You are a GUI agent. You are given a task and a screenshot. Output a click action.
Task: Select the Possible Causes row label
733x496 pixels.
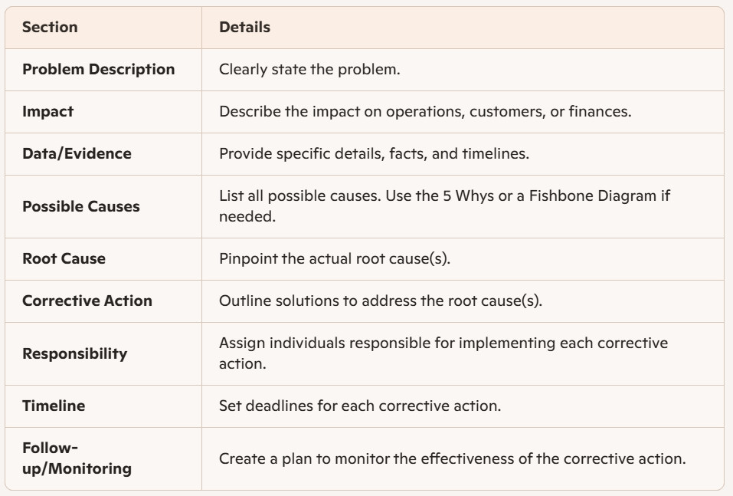[x=81, y=206]
